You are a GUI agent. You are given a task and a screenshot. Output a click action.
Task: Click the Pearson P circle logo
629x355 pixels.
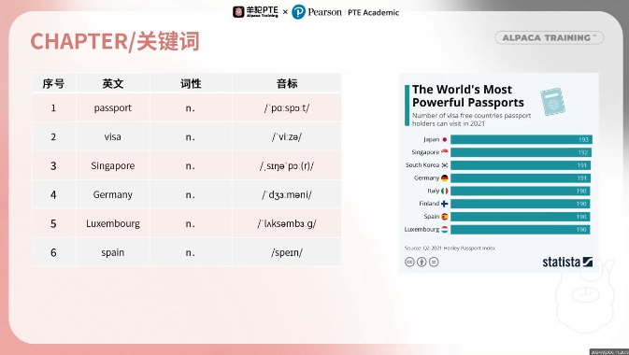[298, 12]
